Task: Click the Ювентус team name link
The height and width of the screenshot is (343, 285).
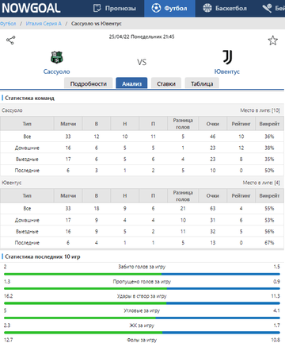Action: (227, 71)
